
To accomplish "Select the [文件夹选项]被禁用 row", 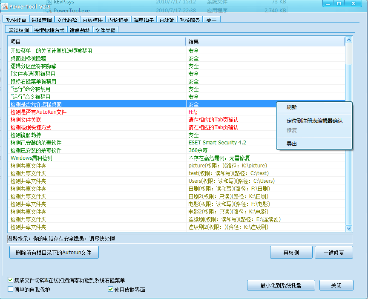I will pos(178,74).
